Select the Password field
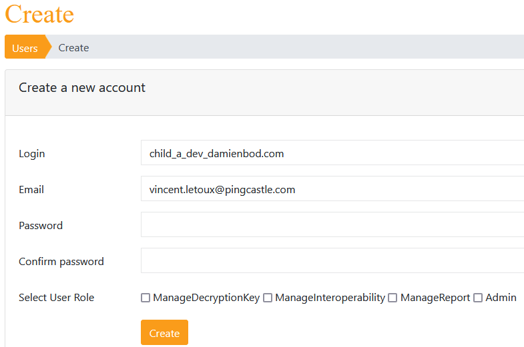Screen dimensions: 524x347 [x=332, y=224]
